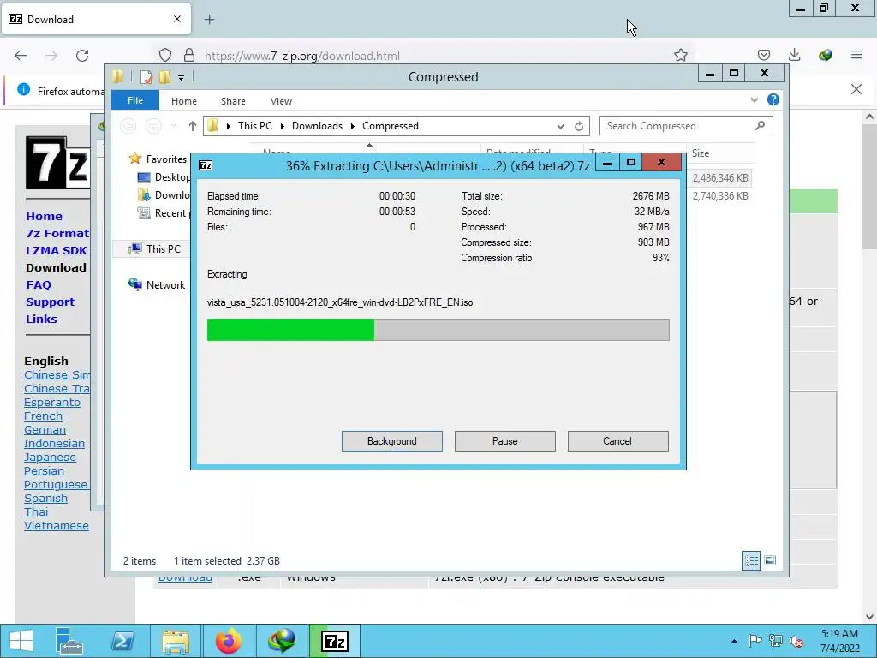
Task: Click the 7z icon in extraction dialog title
Action: coord(206,165)
